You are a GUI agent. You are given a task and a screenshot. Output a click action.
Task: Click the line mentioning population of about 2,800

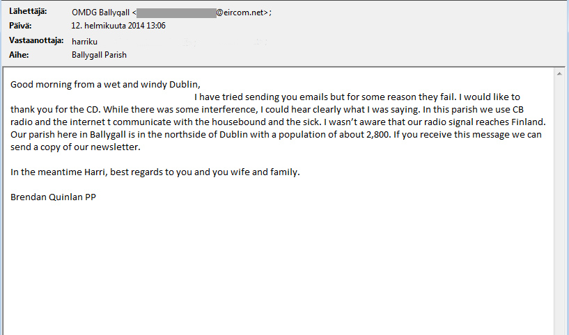[276, 134]
